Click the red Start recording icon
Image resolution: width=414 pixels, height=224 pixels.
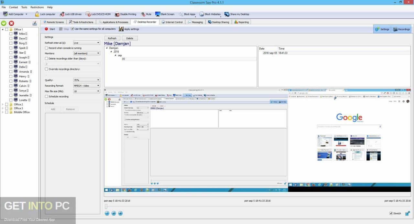point(46,29)
